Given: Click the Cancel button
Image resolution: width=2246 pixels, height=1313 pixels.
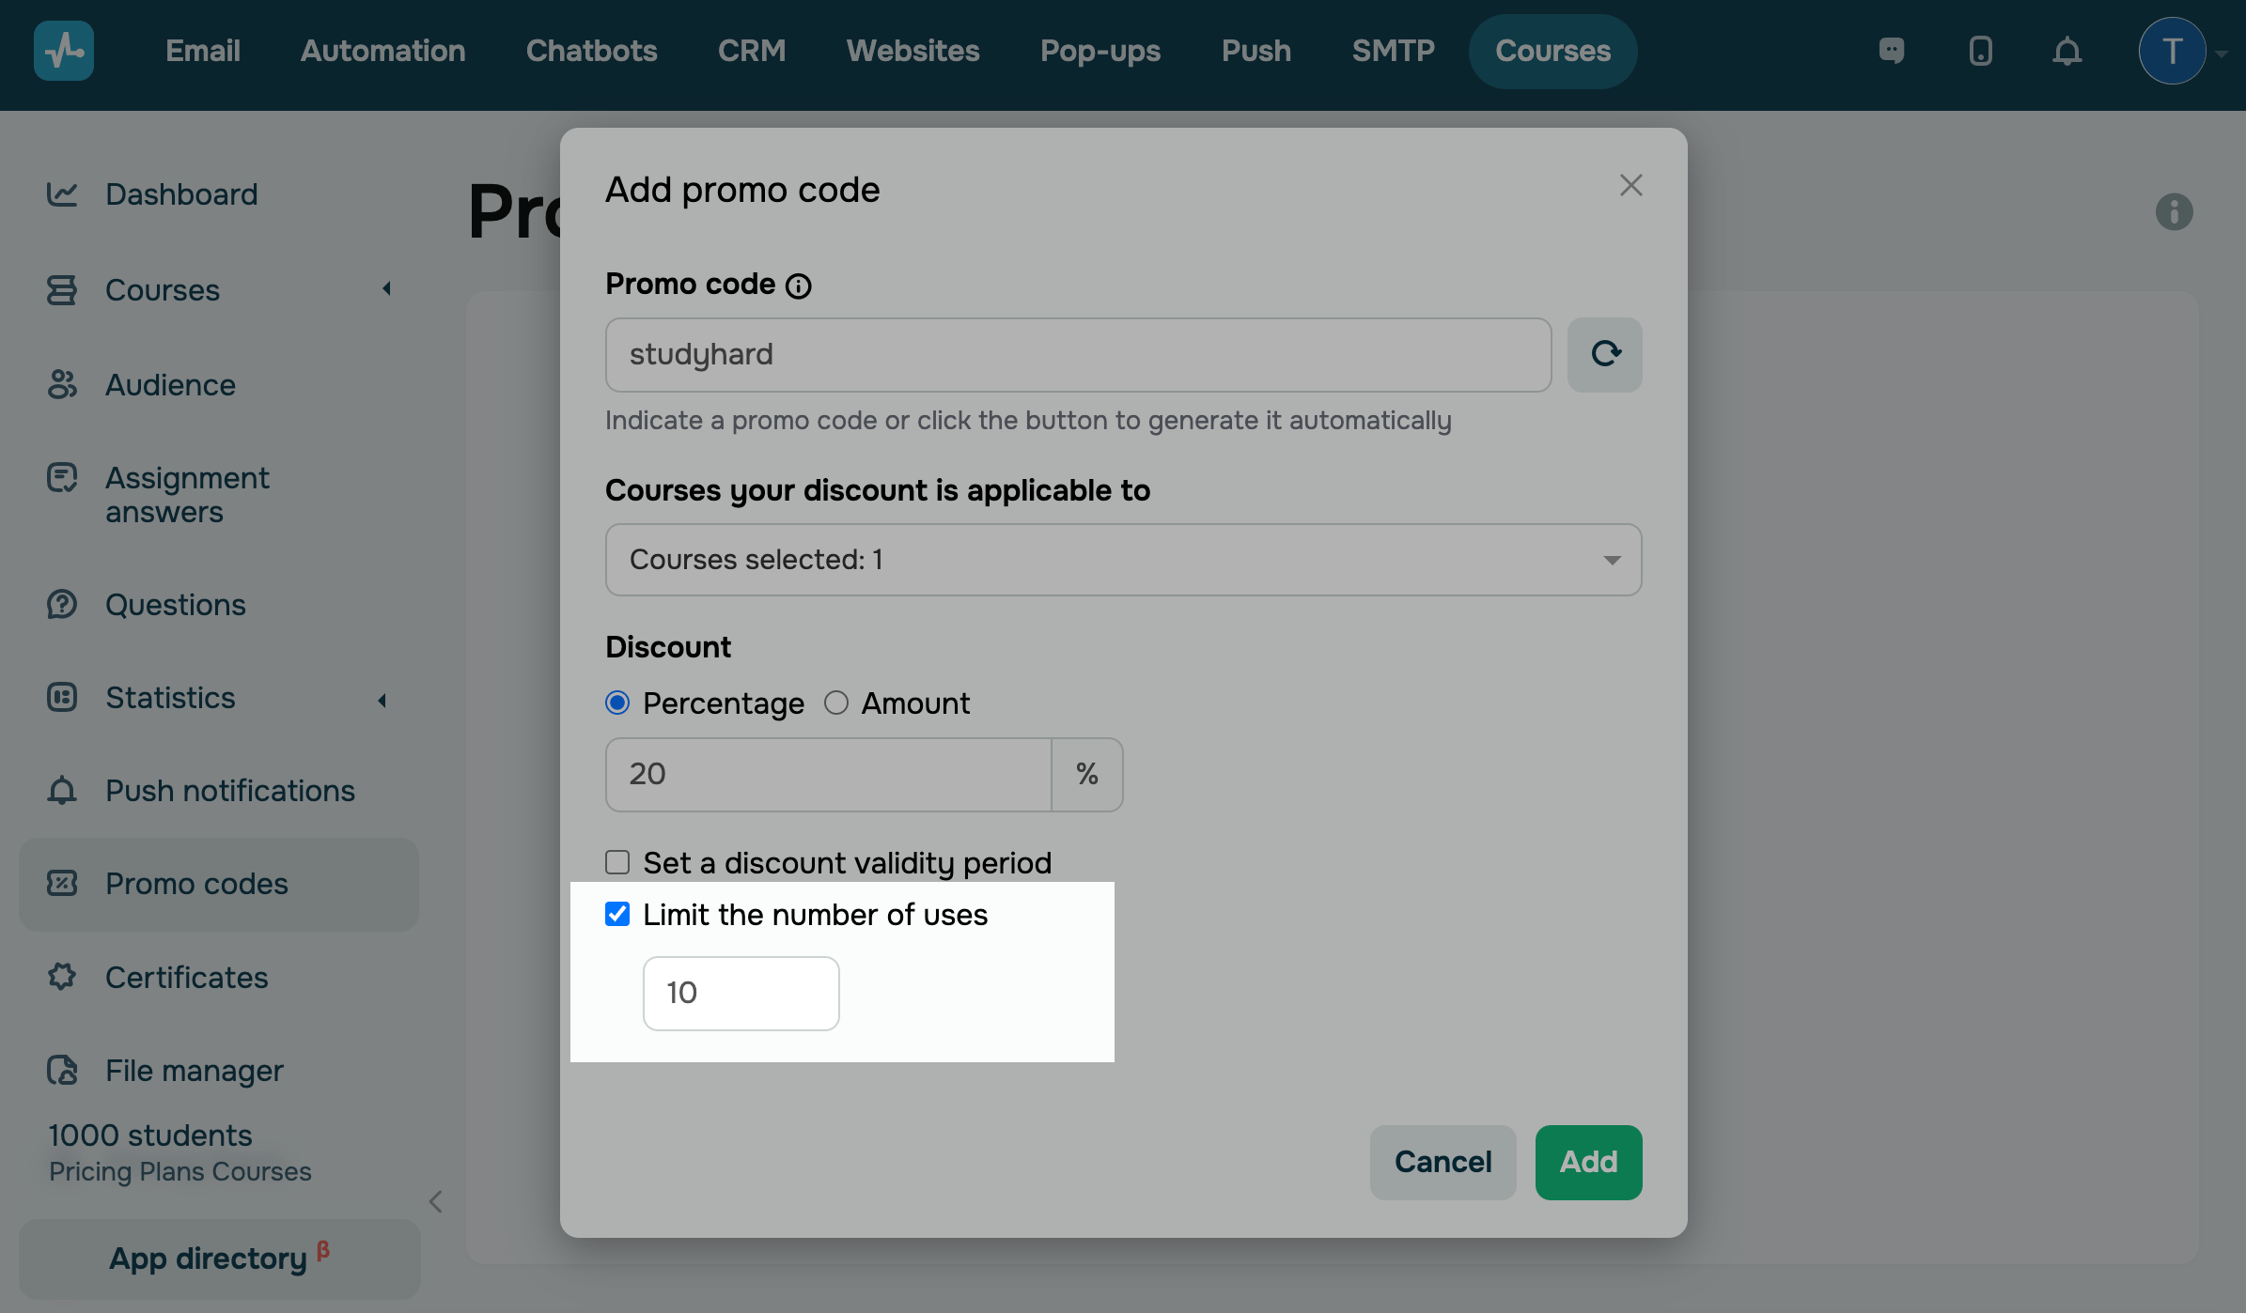Looking at the screenshot, I should click(x=1443, y=1162).
